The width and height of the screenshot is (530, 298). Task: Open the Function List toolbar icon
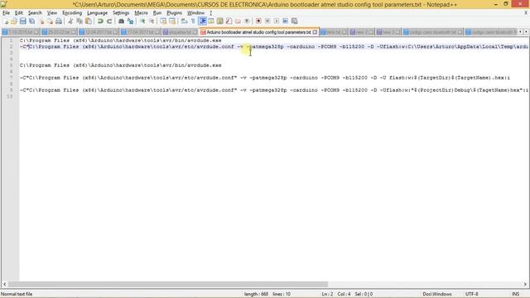(229, 22)
